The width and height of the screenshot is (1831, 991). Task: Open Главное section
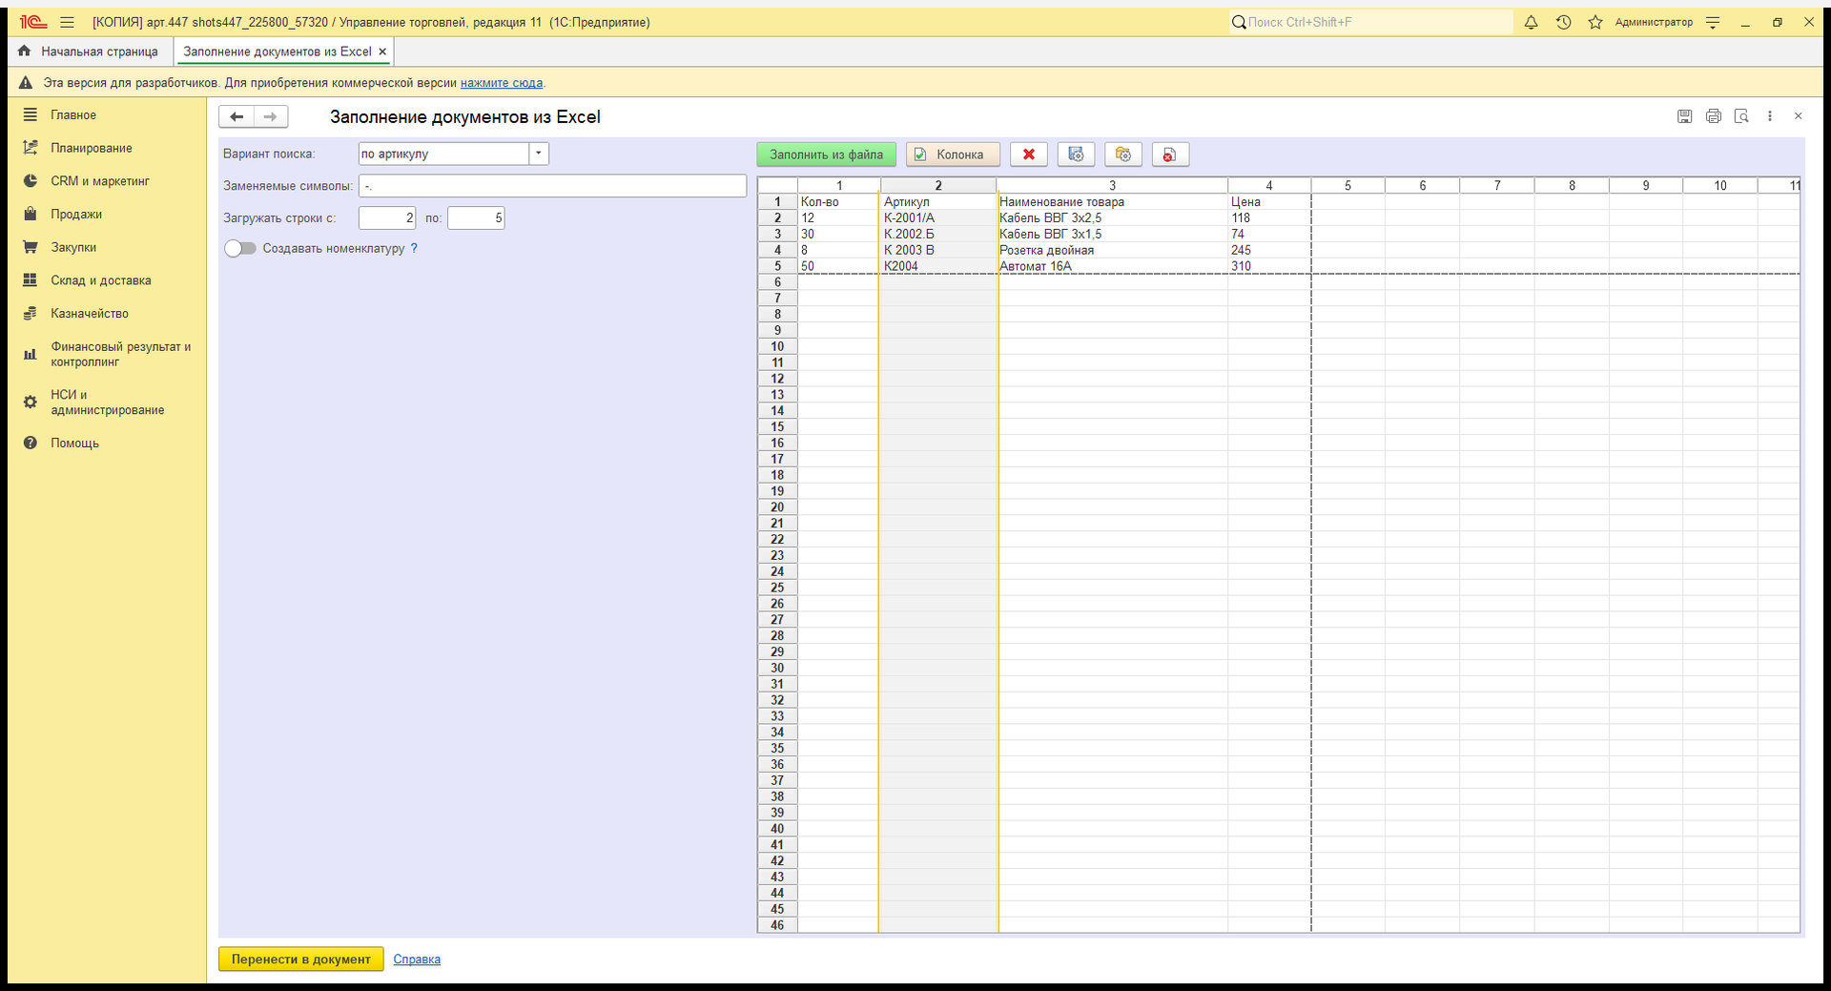pos(73,114)
